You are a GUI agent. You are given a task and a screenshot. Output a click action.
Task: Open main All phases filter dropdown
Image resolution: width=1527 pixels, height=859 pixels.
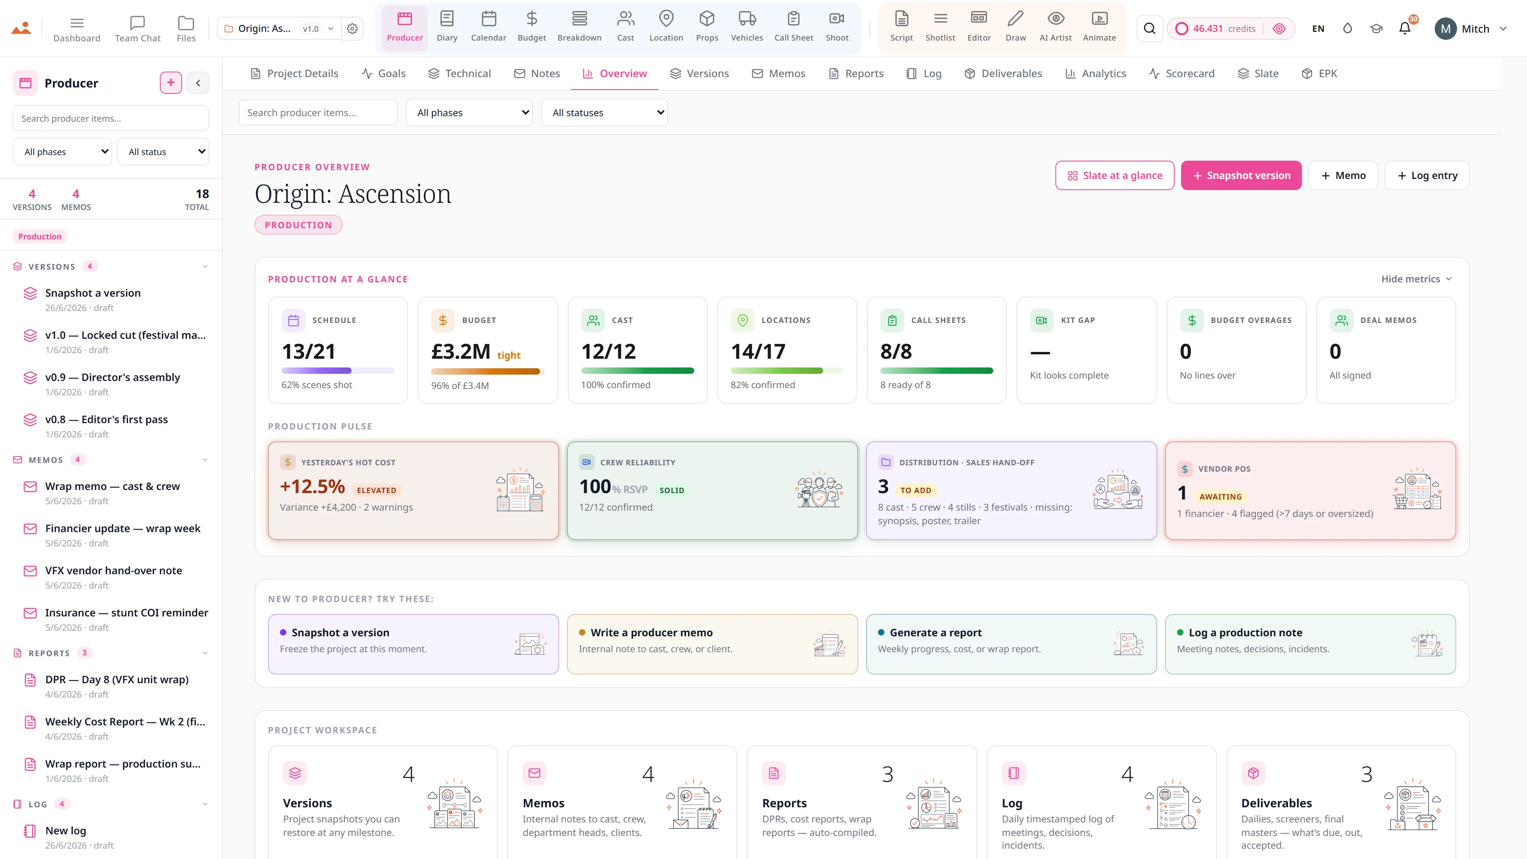469,113
